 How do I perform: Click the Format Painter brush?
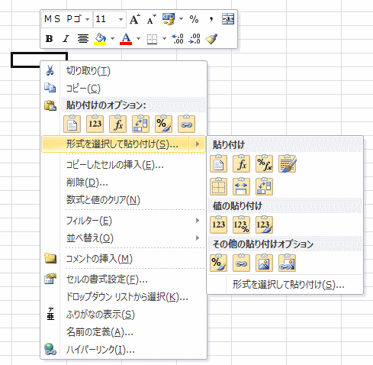pos(211,39)
